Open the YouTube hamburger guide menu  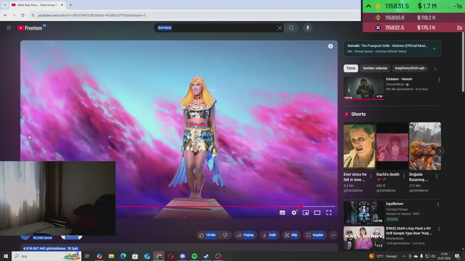point(9,28)
